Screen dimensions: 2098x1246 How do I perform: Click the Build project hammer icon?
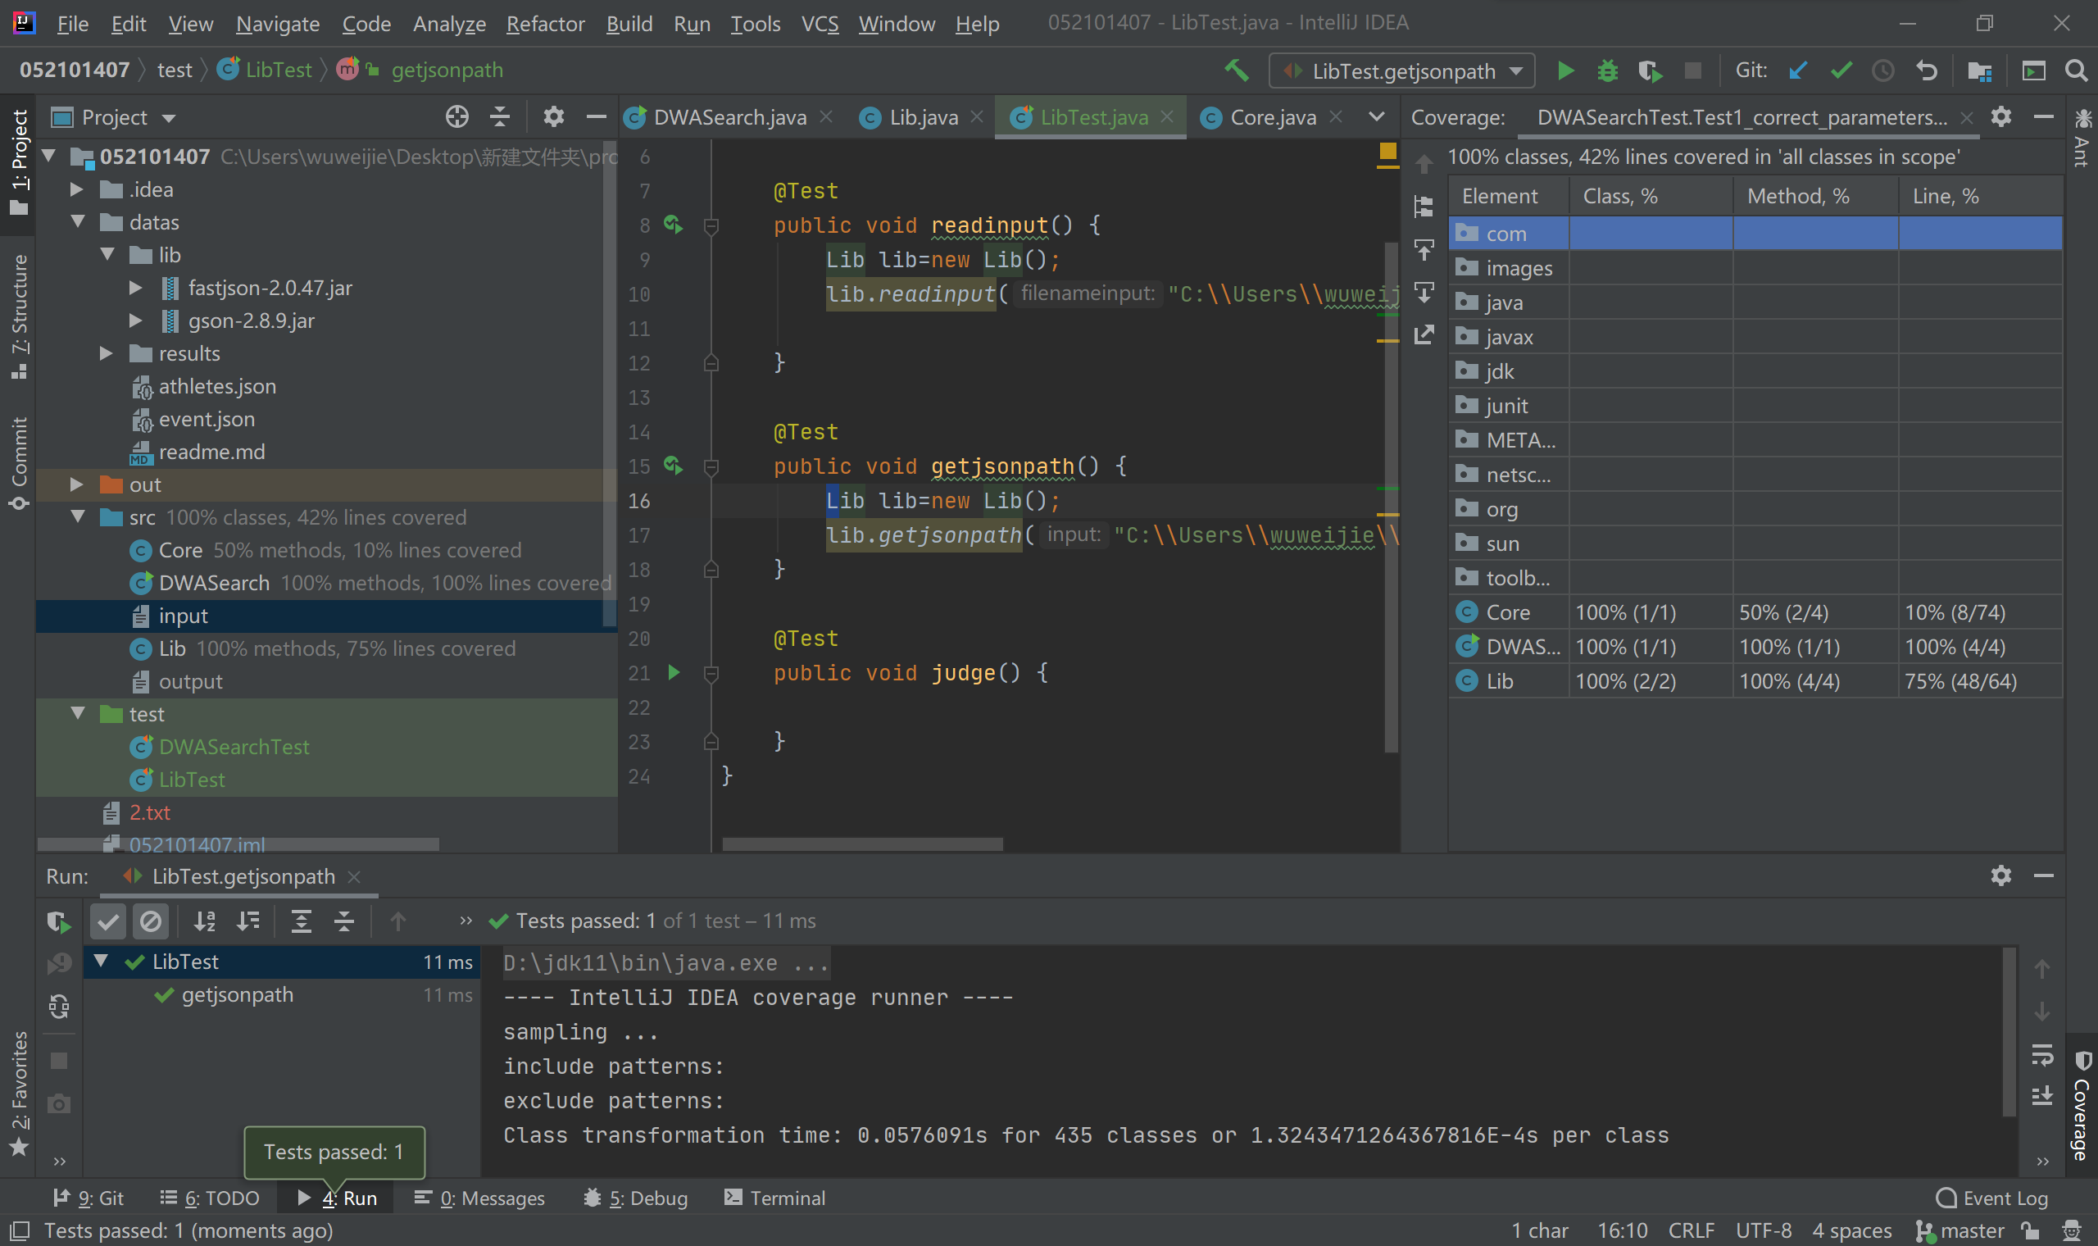coord(1236,70)
